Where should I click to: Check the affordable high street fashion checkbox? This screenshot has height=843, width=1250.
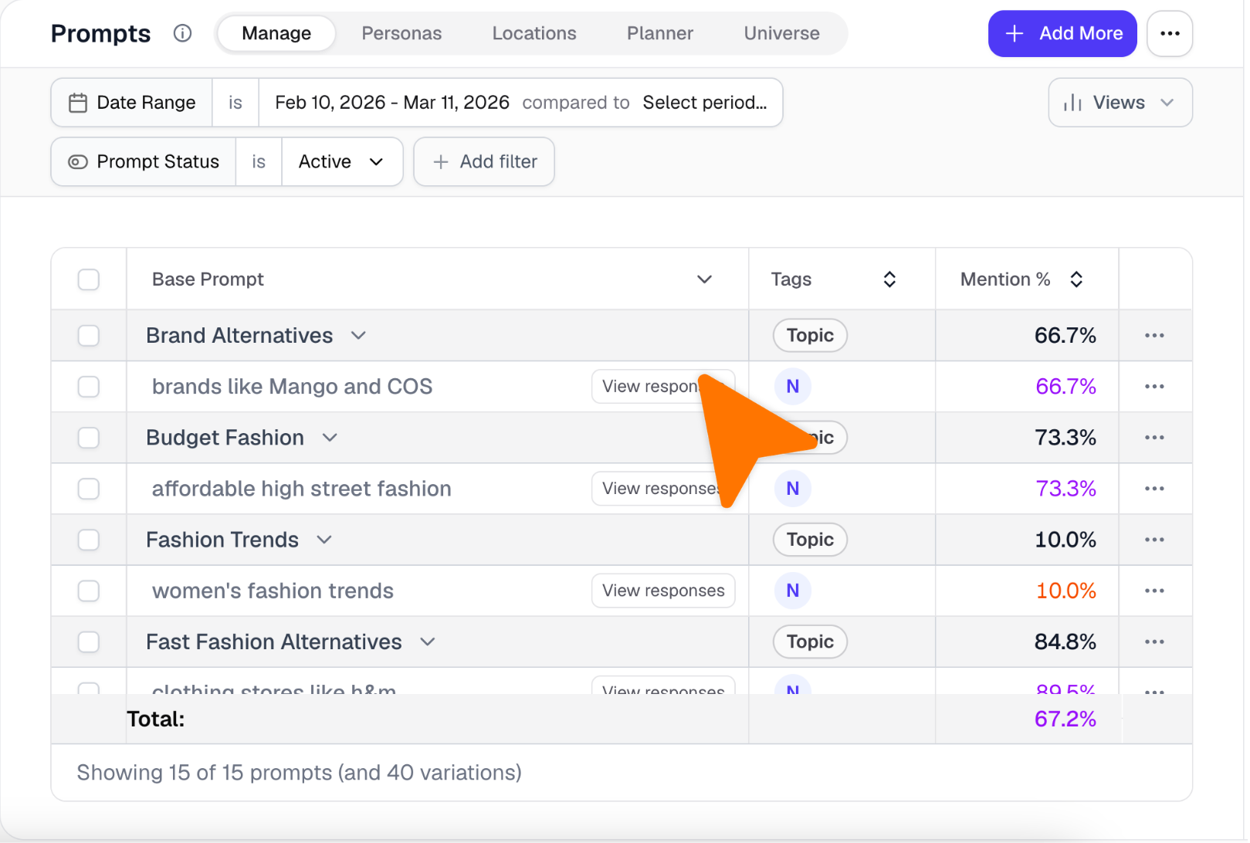coord(89,488)
